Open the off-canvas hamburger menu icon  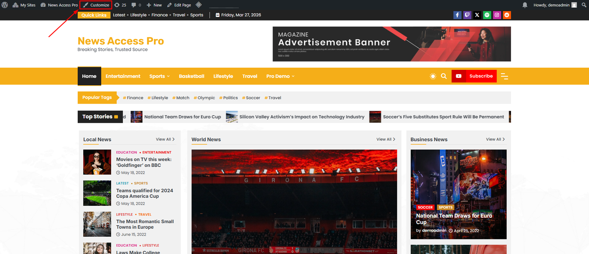(x=504, y=76)
